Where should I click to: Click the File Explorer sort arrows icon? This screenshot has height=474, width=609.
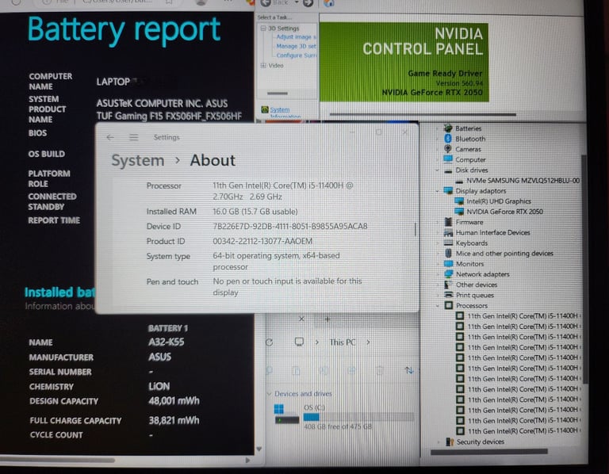pyautogui.click(x=408, y=370)
